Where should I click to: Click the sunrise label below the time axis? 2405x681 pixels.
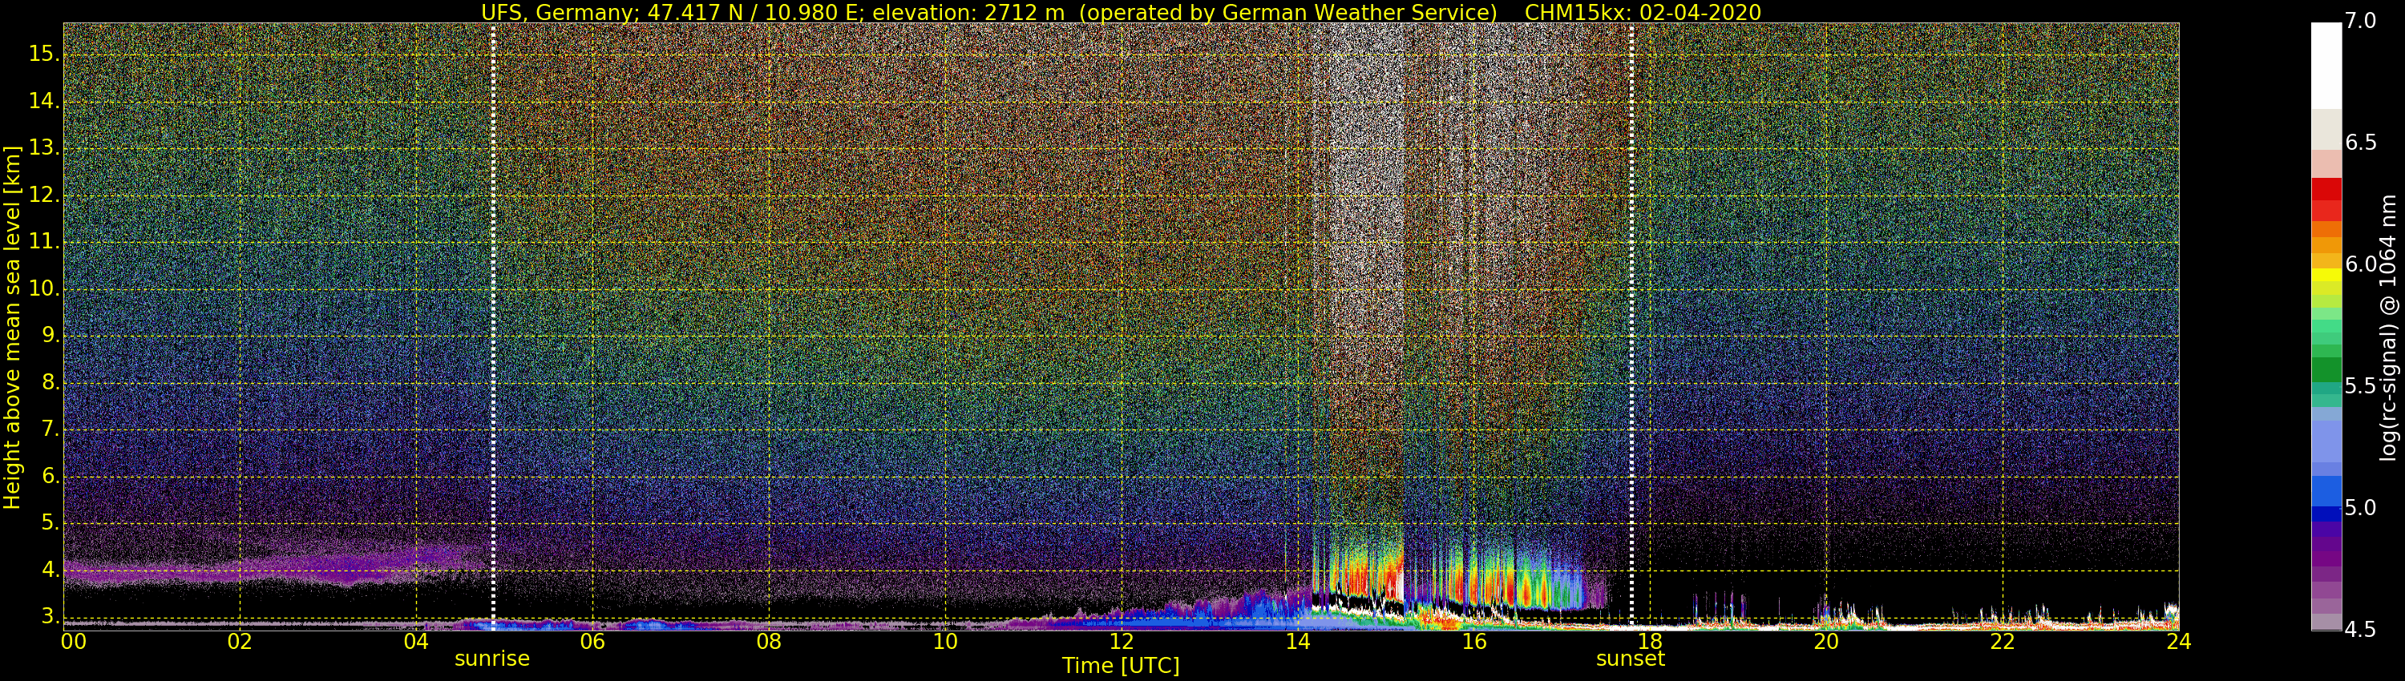click(x=492, y=659)
